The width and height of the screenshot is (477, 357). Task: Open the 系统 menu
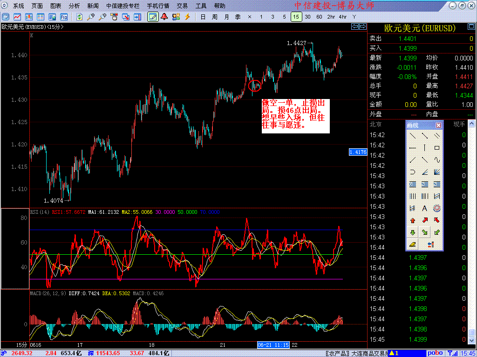point(18,6)
